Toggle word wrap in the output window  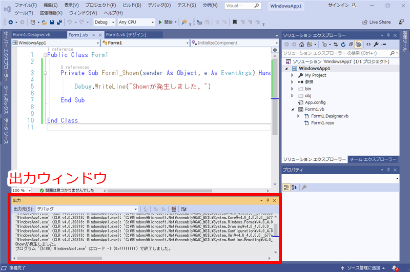(183, 209)
